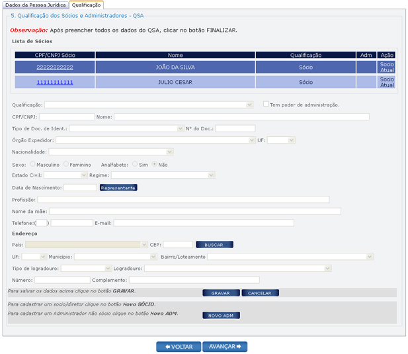Choose Sim for Analfabeto
The height and width of the screenshot is (354, 408).
tap(135, 164)
